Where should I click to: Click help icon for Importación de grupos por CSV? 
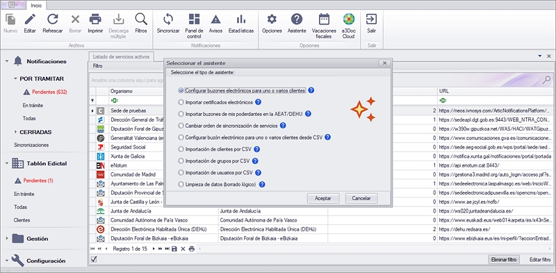point(255,161)
